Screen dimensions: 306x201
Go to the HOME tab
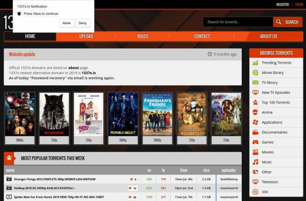(x=30, y=36)
